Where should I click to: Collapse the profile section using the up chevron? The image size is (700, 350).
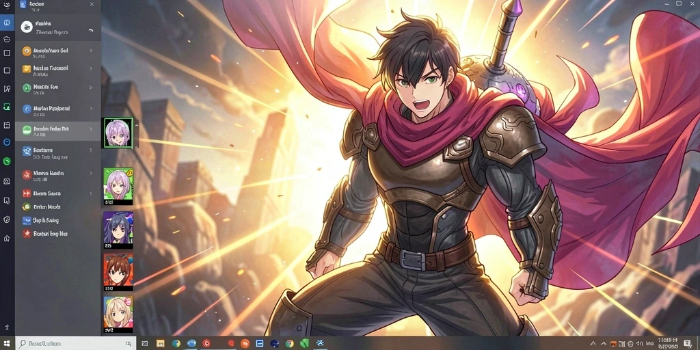pos(91,30)
